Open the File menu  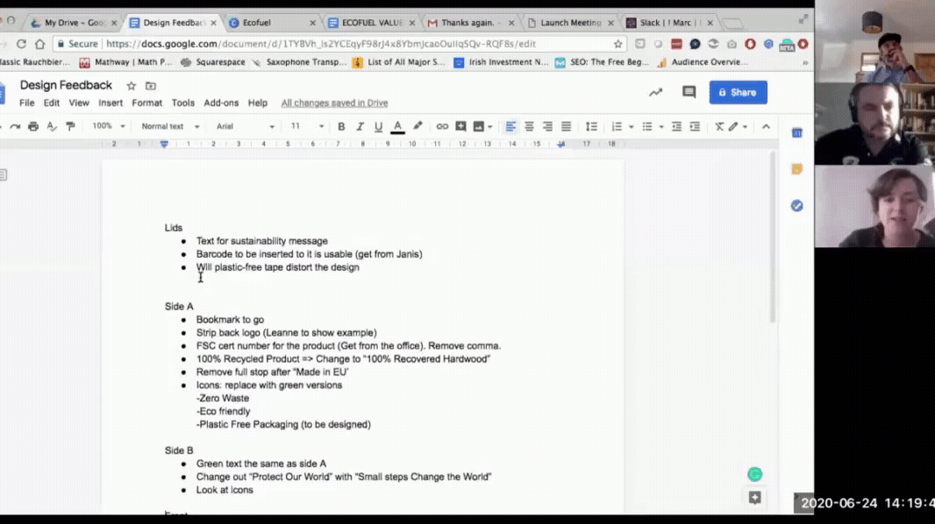pos(27,103)
